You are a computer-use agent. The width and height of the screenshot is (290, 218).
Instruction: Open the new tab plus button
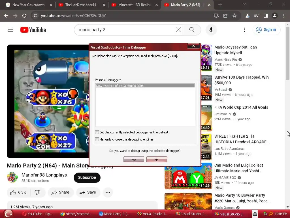click(x=220, y=5)
